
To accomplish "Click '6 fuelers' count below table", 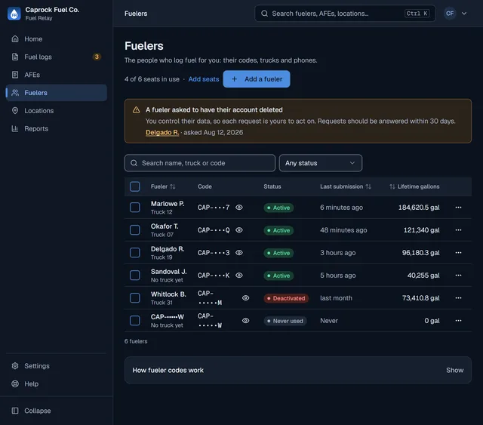I will 136,341.
